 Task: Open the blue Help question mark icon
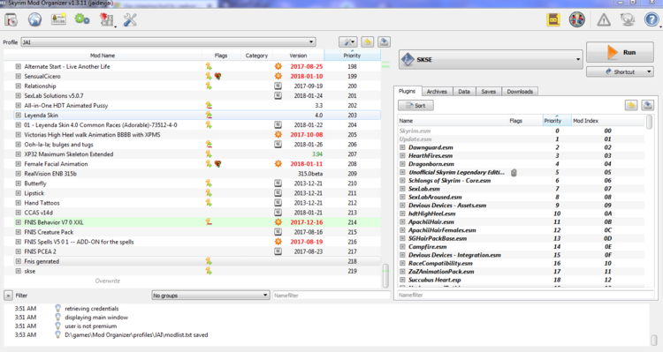(x=652, y=19)
